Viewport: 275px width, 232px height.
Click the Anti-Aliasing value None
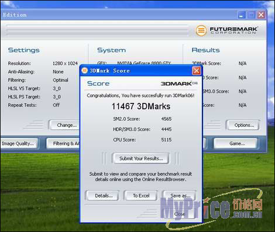58,72
